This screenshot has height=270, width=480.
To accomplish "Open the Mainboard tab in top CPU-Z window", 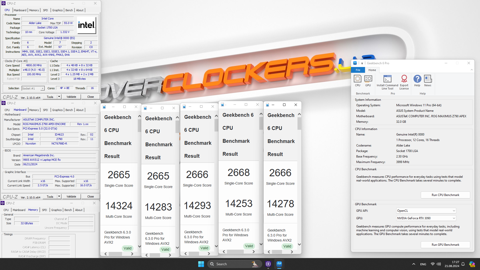I will pyautogui.click(x=20, y=10).
